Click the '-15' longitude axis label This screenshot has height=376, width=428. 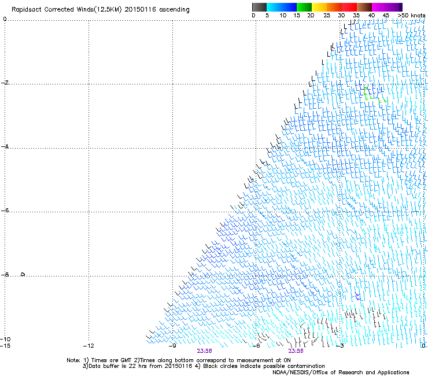coord(5,346)
